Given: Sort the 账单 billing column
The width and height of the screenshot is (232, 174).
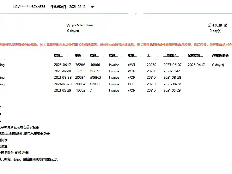Looking at the screenshot, I should point(141,56).
